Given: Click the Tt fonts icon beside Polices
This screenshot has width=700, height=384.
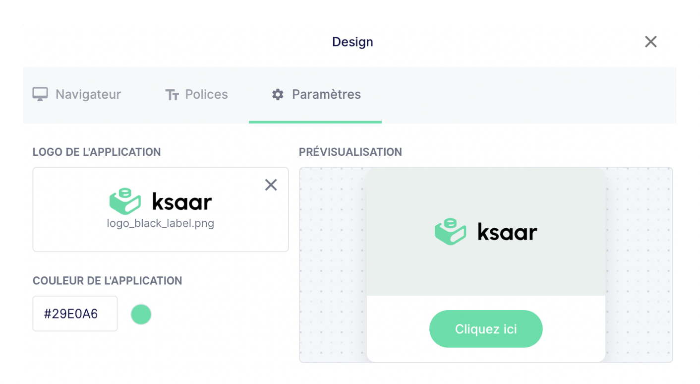Looking at the screenshot, I should pyautogui.click(x=172, y=95).
